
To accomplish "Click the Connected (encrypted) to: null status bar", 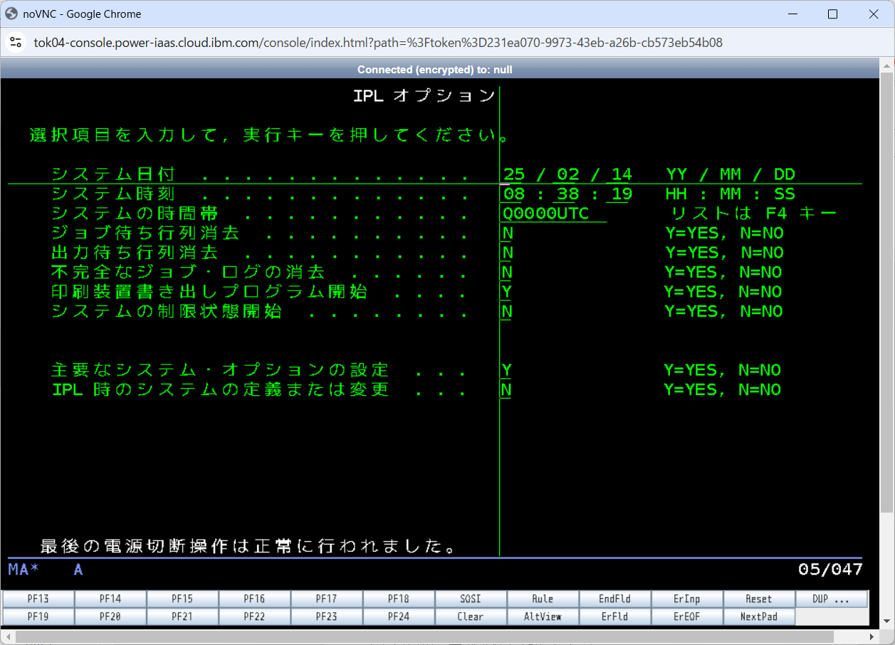I will pos(435,70).
